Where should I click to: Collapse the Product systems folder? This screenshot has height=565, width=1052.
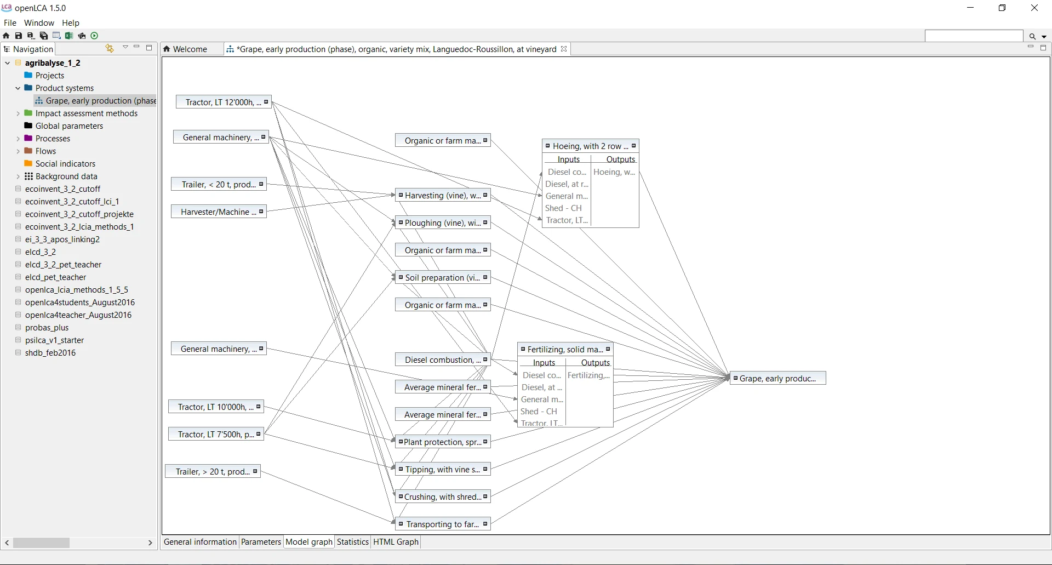[x=18, y=88]
